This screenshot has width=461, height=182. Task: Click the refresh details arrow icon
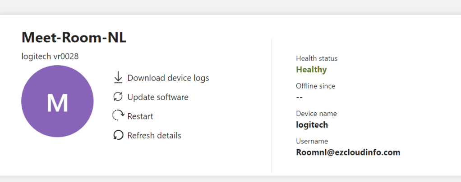tap(118, 135)
